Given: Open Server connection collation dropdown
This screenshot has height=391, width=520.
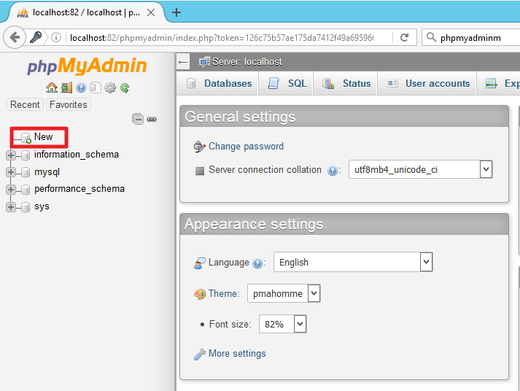Looking at the screenshot, I should point(420,169).
